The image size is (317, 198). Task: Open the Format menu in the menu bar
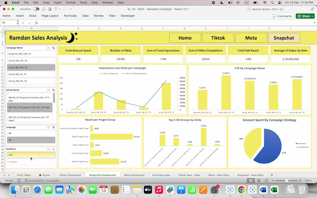pyautogui.click(x=70, y=3)
